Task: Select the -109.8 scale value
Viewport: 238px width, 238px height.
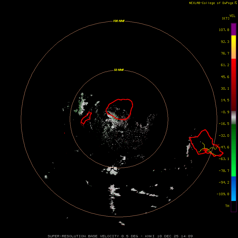Action: point(223,194)
